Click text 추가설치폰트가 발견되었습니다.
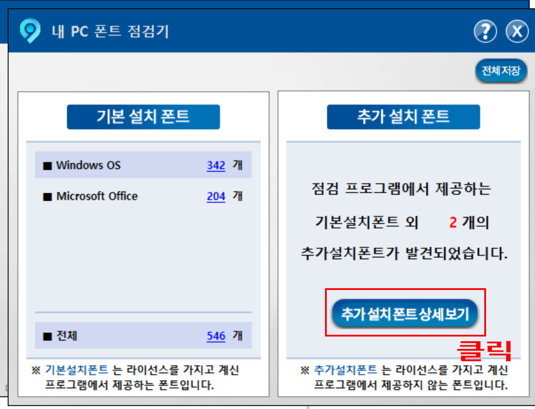535x409 pixels. (x=404, y=253)
